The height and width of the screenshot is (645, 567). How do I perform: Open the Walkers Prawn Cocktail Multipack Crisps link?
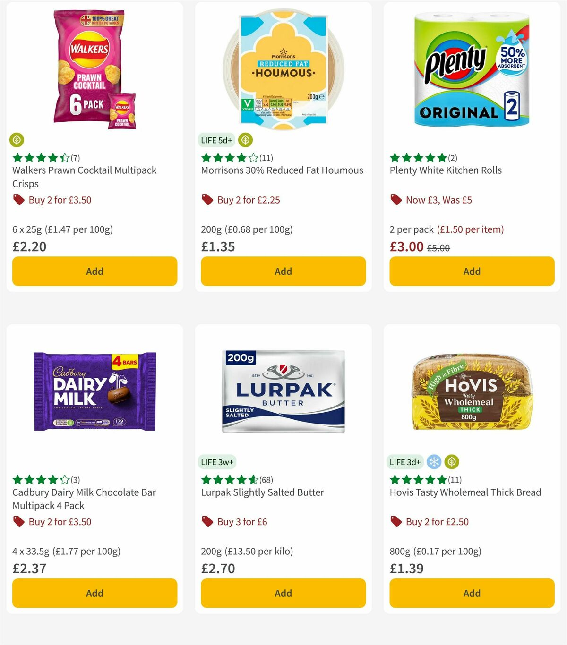(x=84, y=177)
